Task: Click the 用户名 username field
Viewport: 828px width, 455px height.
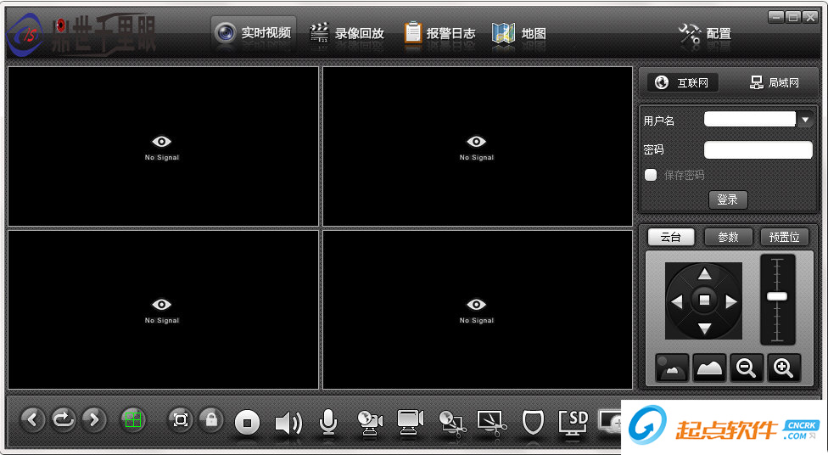Action: (750, 120)
